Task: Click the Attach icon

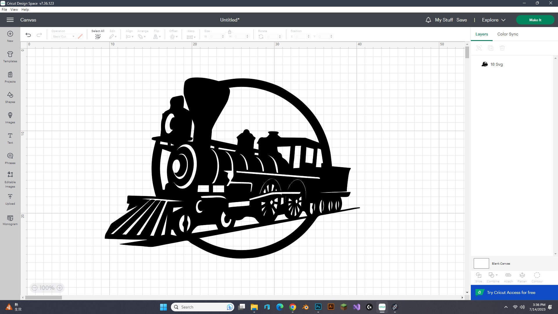Action: [x=508, y=276]
